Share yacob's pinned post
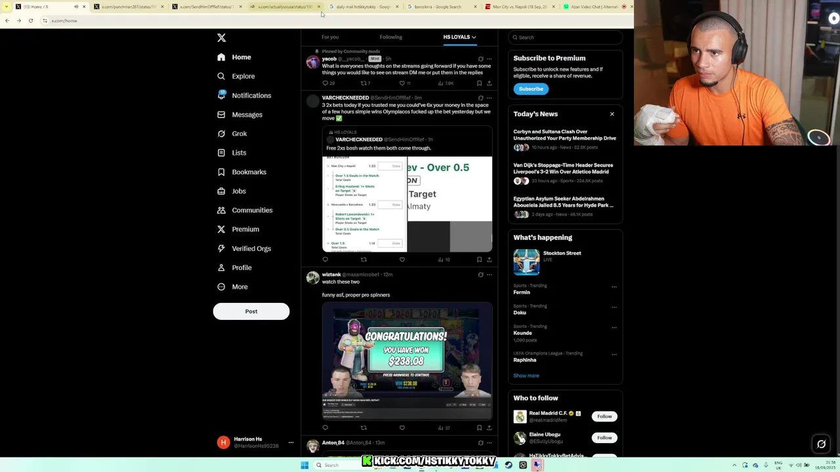 tap(489, 83)
